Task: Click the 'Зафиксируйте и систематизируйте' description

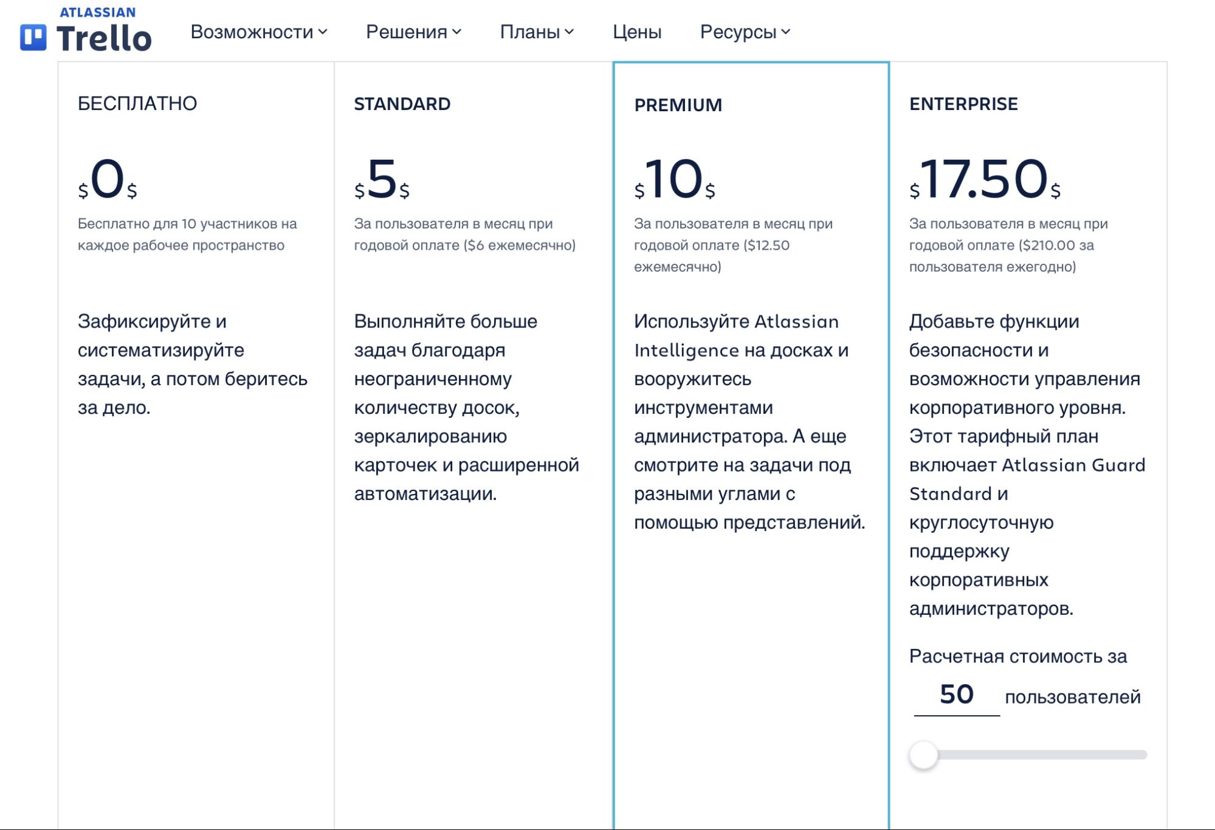Action: (193, 364)
